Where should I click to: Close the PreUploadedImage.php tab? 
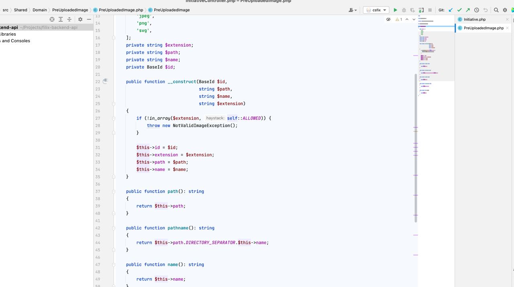point(508,28)
